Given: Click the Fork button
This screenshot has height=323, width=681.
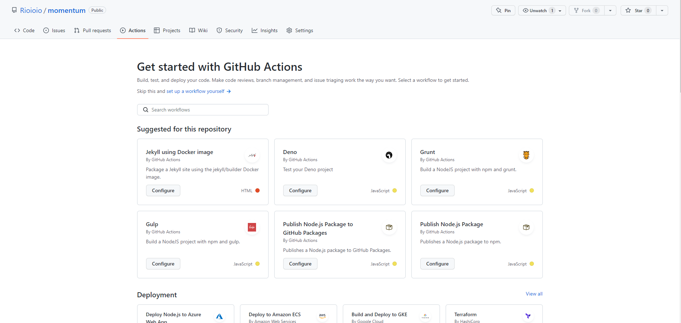Looking at the screenshot, I should [586, 10].
